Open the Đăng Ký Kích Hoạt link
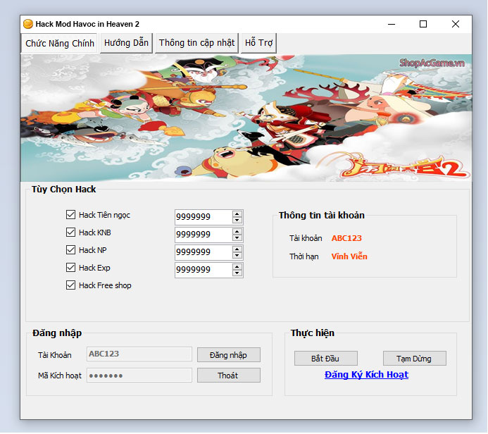 tap(366, 375)
